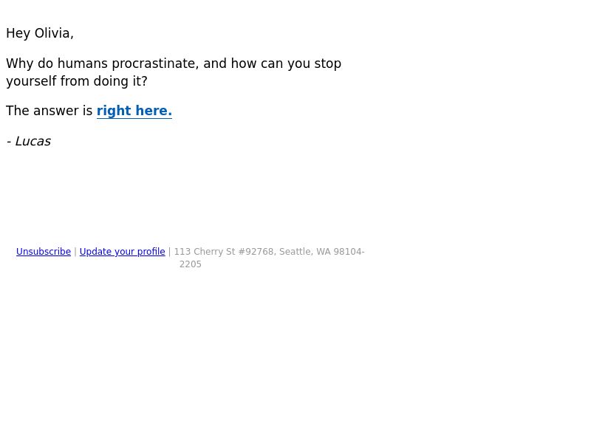Click the "The answer is" text
This screenshot has width=591, height=443.
tap(49, 111)
